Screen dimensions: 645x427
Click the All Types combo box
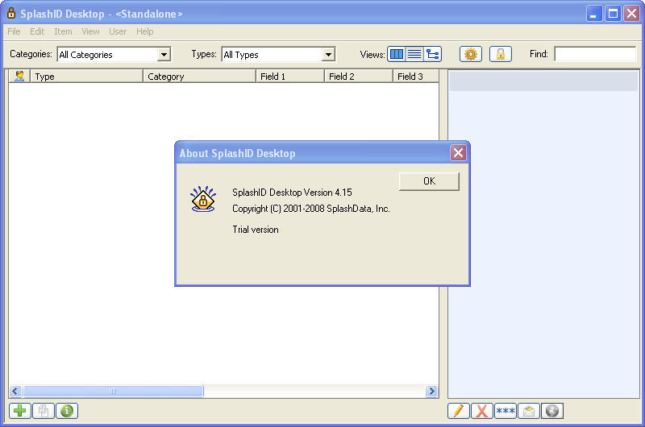(278, 54)
